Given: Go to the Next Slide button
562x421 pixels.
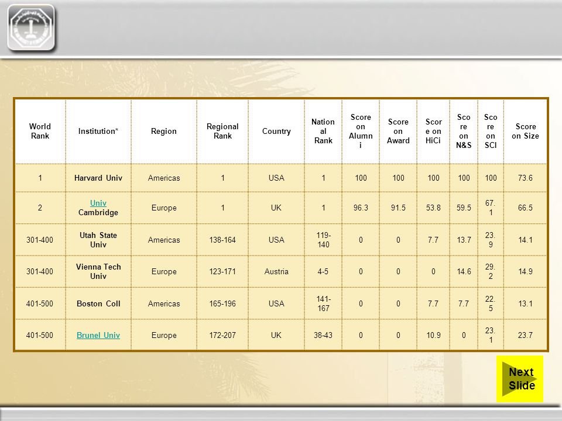Looking at the screenshot, I should coord(520,379).
